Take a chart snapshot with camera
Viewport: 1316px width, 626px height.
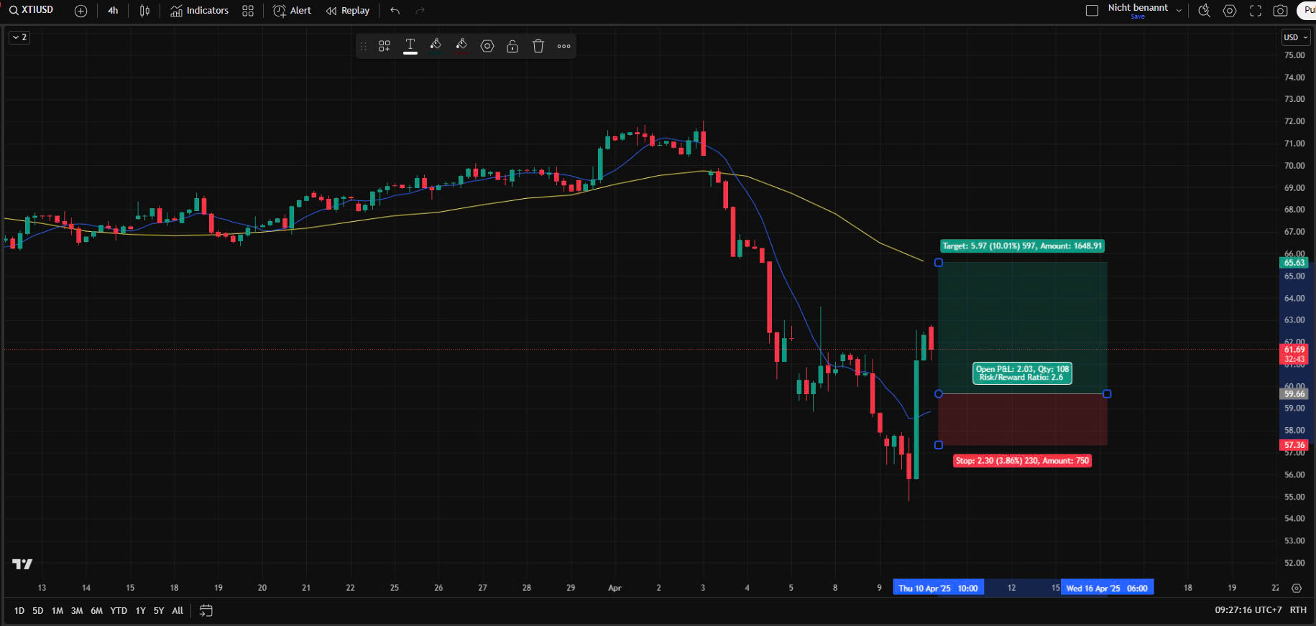tap(1280, 11)
